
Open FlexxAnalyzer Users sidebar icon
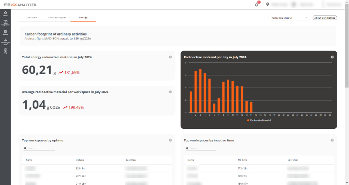click(x=5, y=42)
